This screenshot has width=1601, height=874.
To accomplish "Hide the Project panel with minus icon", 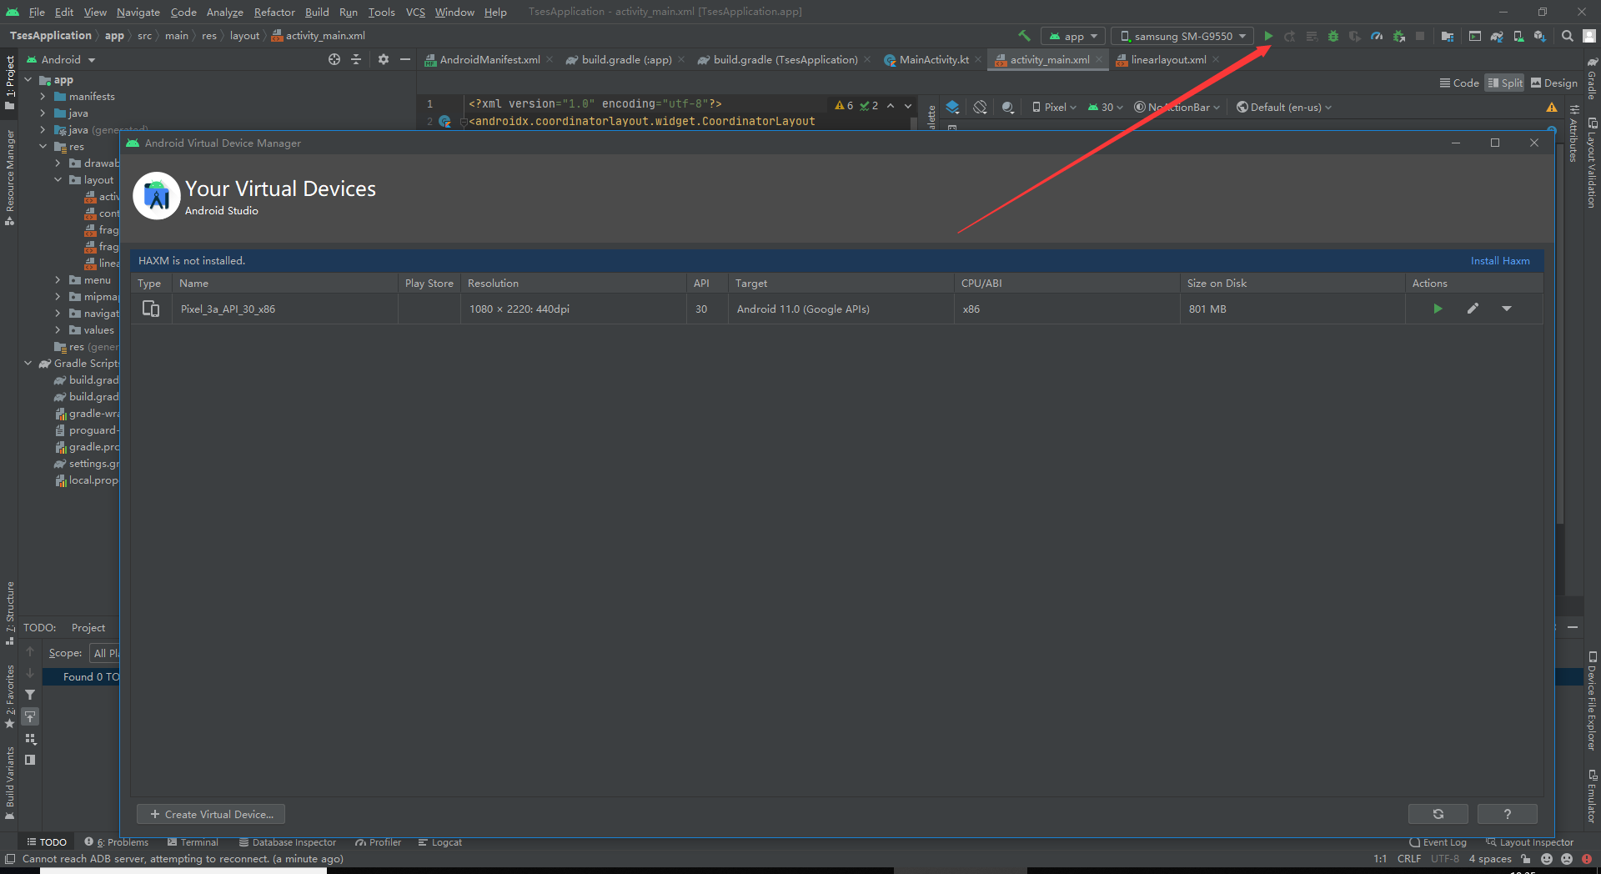I will [404, 59].
